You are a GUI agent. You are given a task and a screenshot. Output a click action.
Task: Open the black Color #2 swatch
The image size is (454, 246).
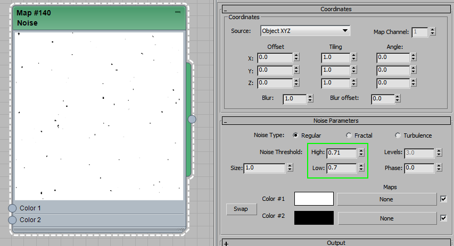[x=314, y=218]
